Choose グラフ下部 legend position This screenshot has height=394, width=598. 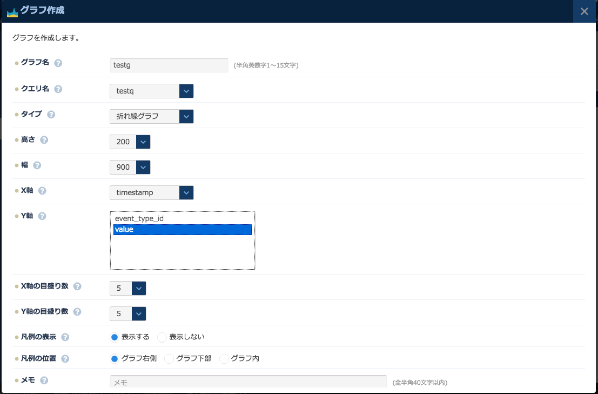169,359
